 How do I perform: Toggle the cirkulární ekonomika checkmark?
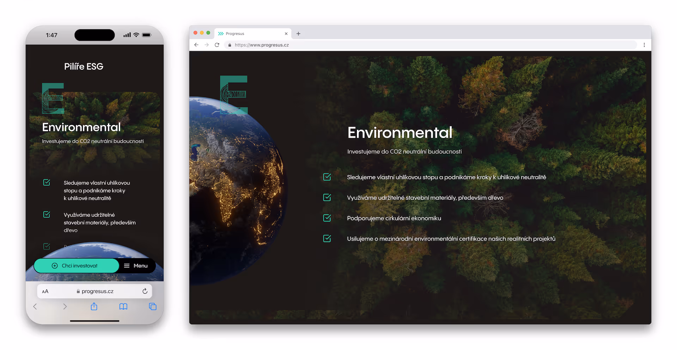(327, 218)
